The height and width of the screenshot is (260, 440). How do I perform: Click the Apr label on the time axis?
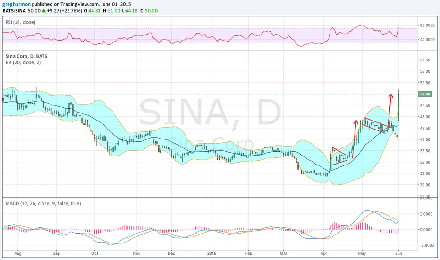coord(323,253)
